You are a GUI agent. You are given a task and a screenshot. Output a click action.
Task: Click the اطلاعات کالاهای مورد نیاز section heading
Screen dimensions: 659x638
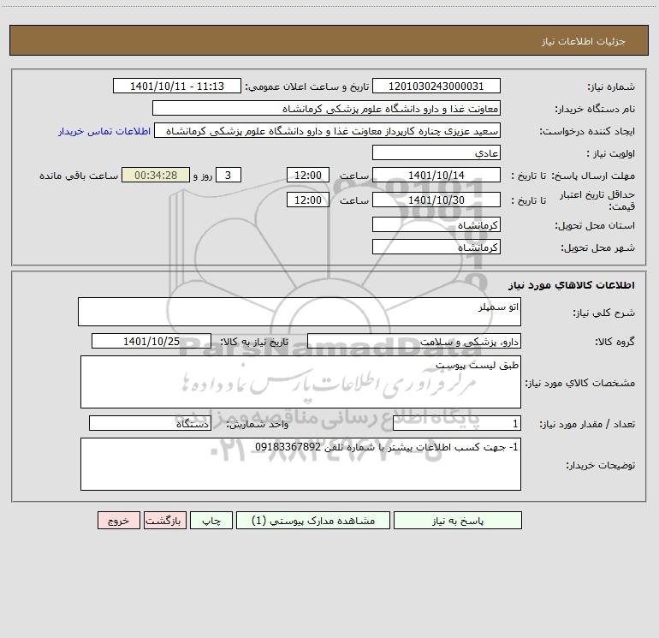point(572,285)
